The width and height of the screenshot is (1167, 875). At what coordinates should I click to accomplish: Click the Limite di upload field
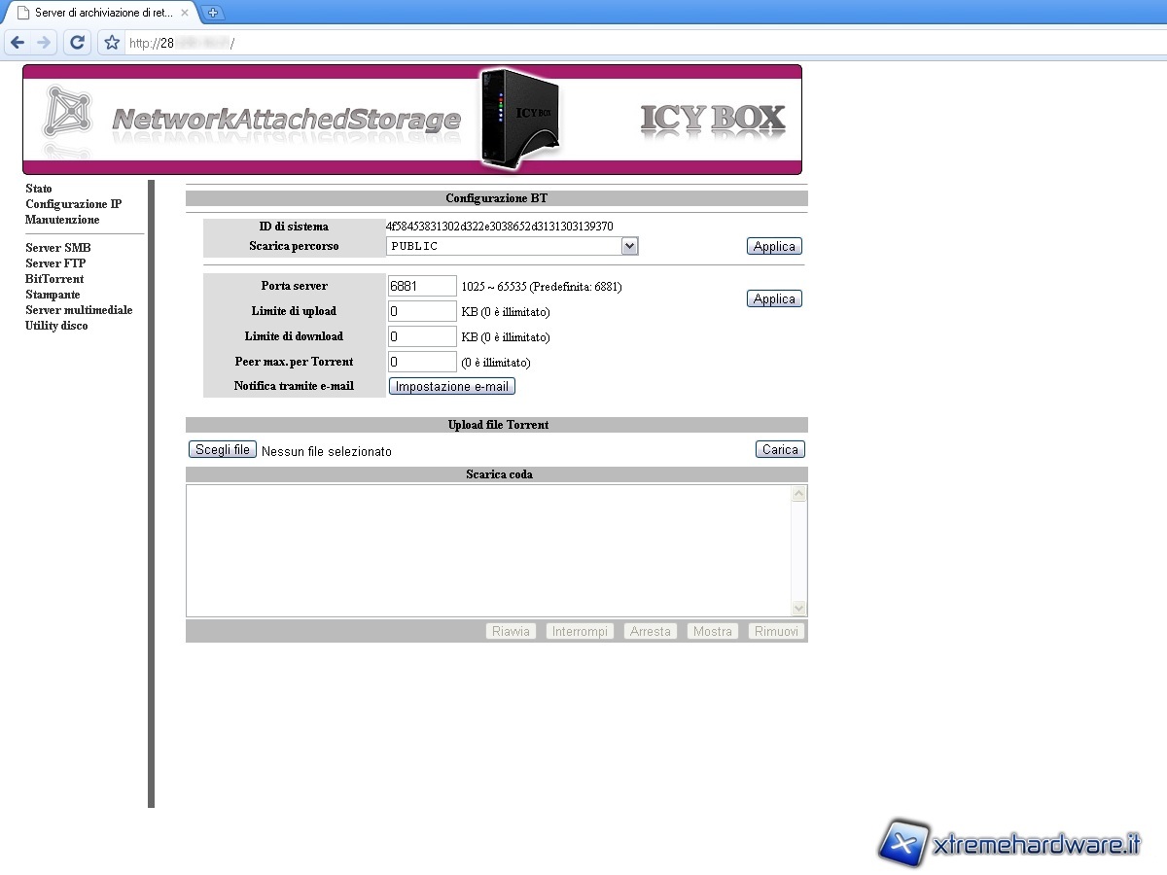point(422,311)
